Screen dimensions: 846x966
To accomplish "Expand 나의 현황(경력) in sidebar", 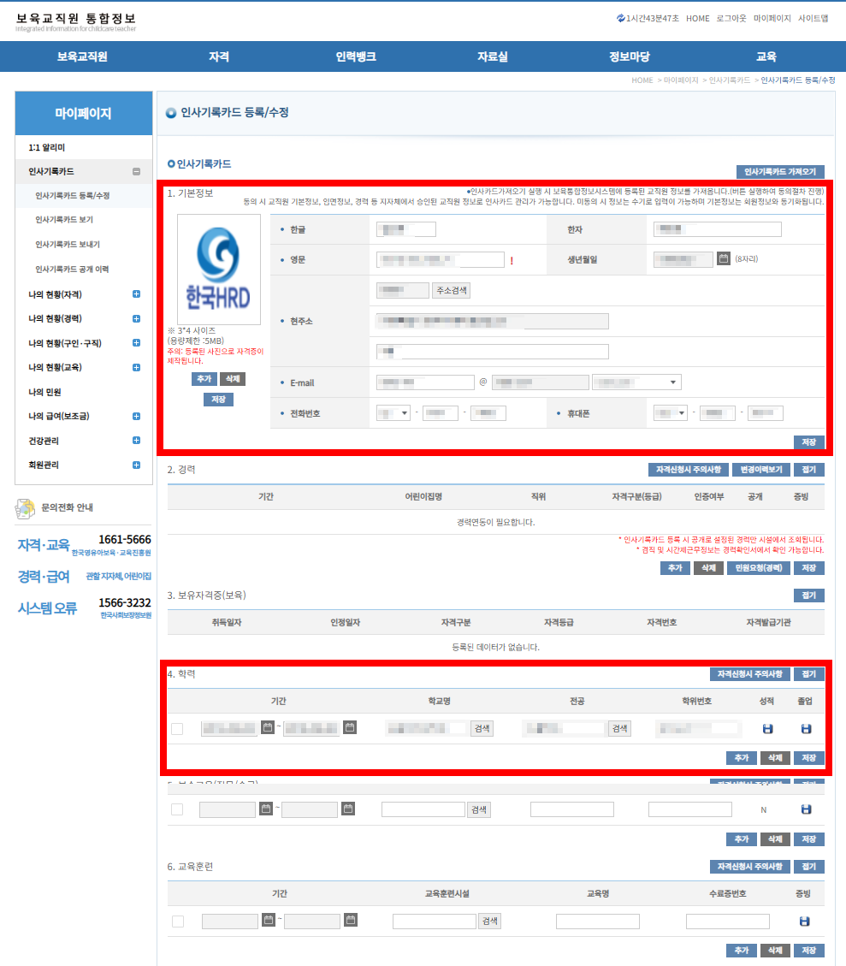I will [x=136, y=318].
